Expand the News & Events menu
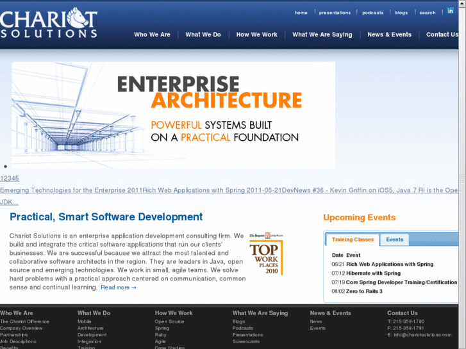Screen dimensions: 466x349 [389, 35]
